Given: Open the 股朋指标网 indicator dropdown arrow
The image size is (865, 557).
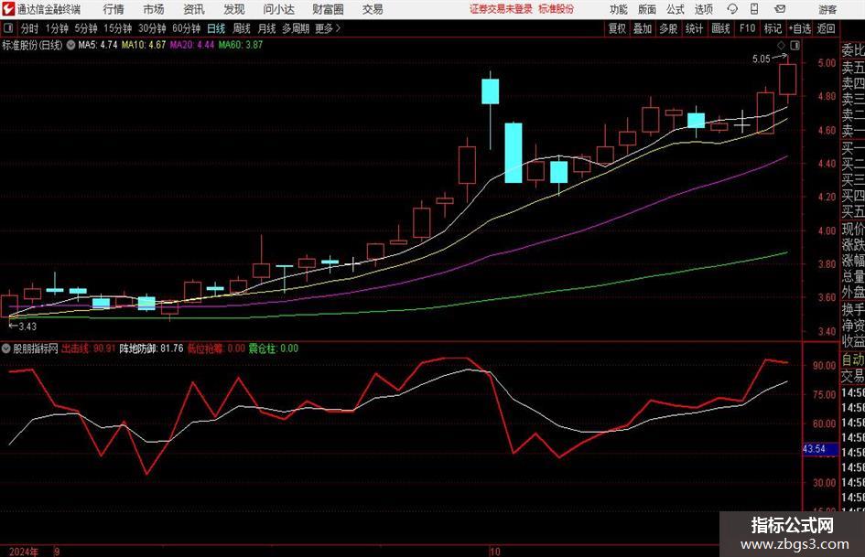Looking at the screenshot, I should [6, 348].
